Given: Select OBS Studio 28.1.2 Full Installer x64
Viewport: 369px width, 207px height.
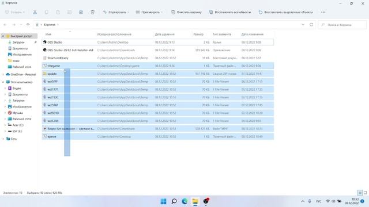Looking at the screenshot, I should [x=157, y=50].
